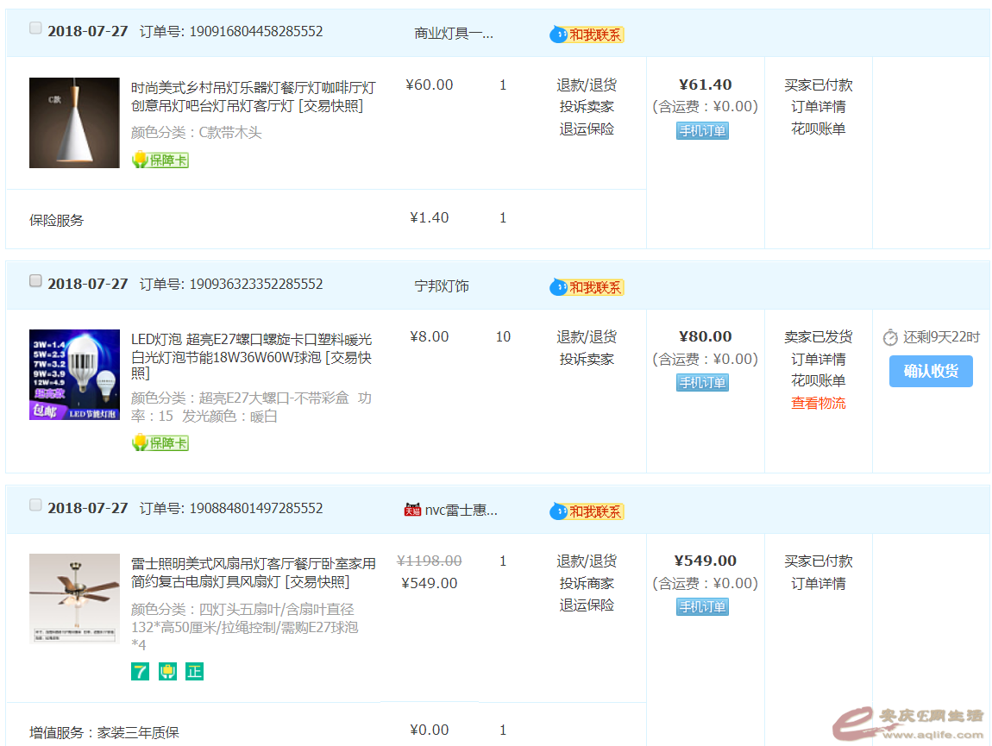The image size is (992, 746).
Task: Click 保障卡 badge under LED bulb item
Action: point(160,442)
